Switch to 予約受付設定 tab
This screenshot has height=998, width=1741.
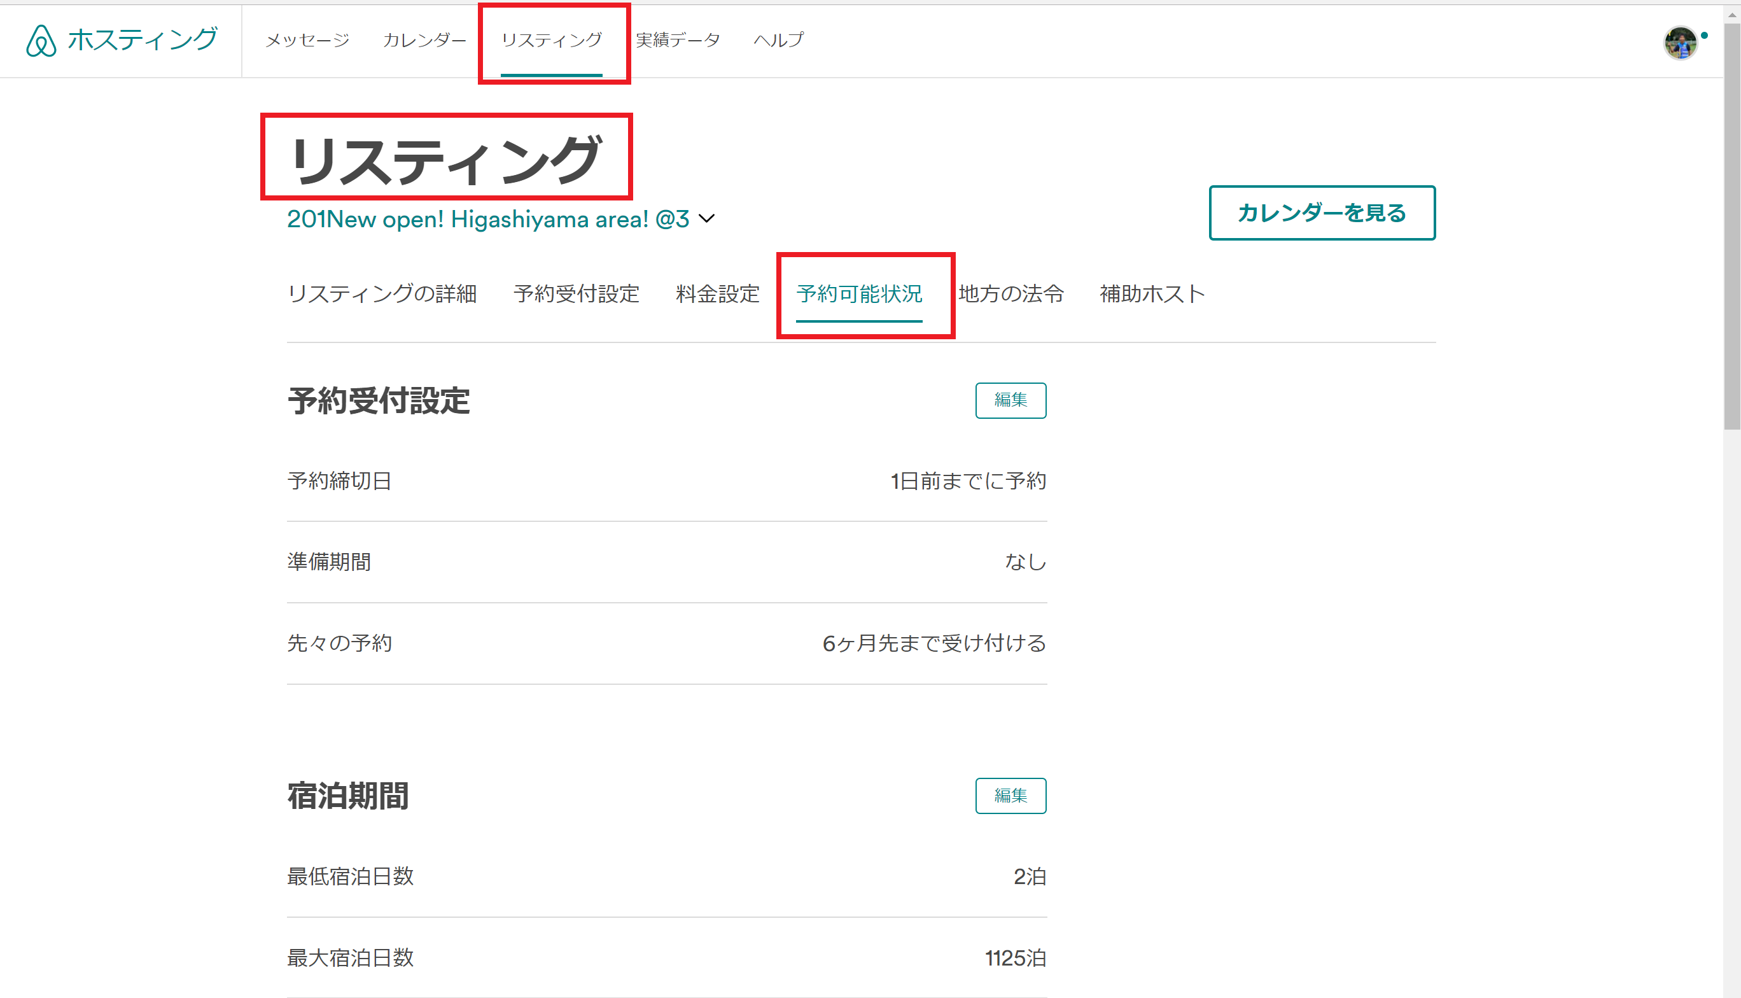coord(577,294)
